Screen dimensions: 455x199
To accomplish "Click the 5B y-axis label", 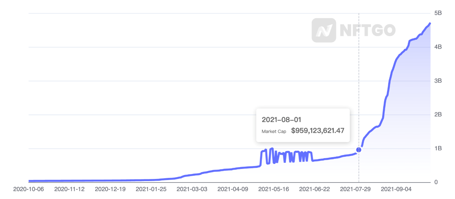I will coord(438,13).
